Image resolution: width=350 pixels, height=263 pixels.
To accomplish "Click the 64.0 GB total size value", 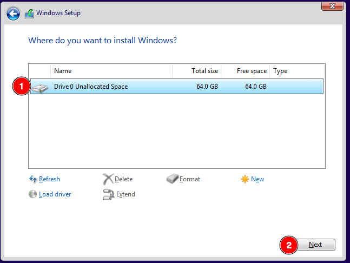I will pyautogui.click(x=207, y=87).
